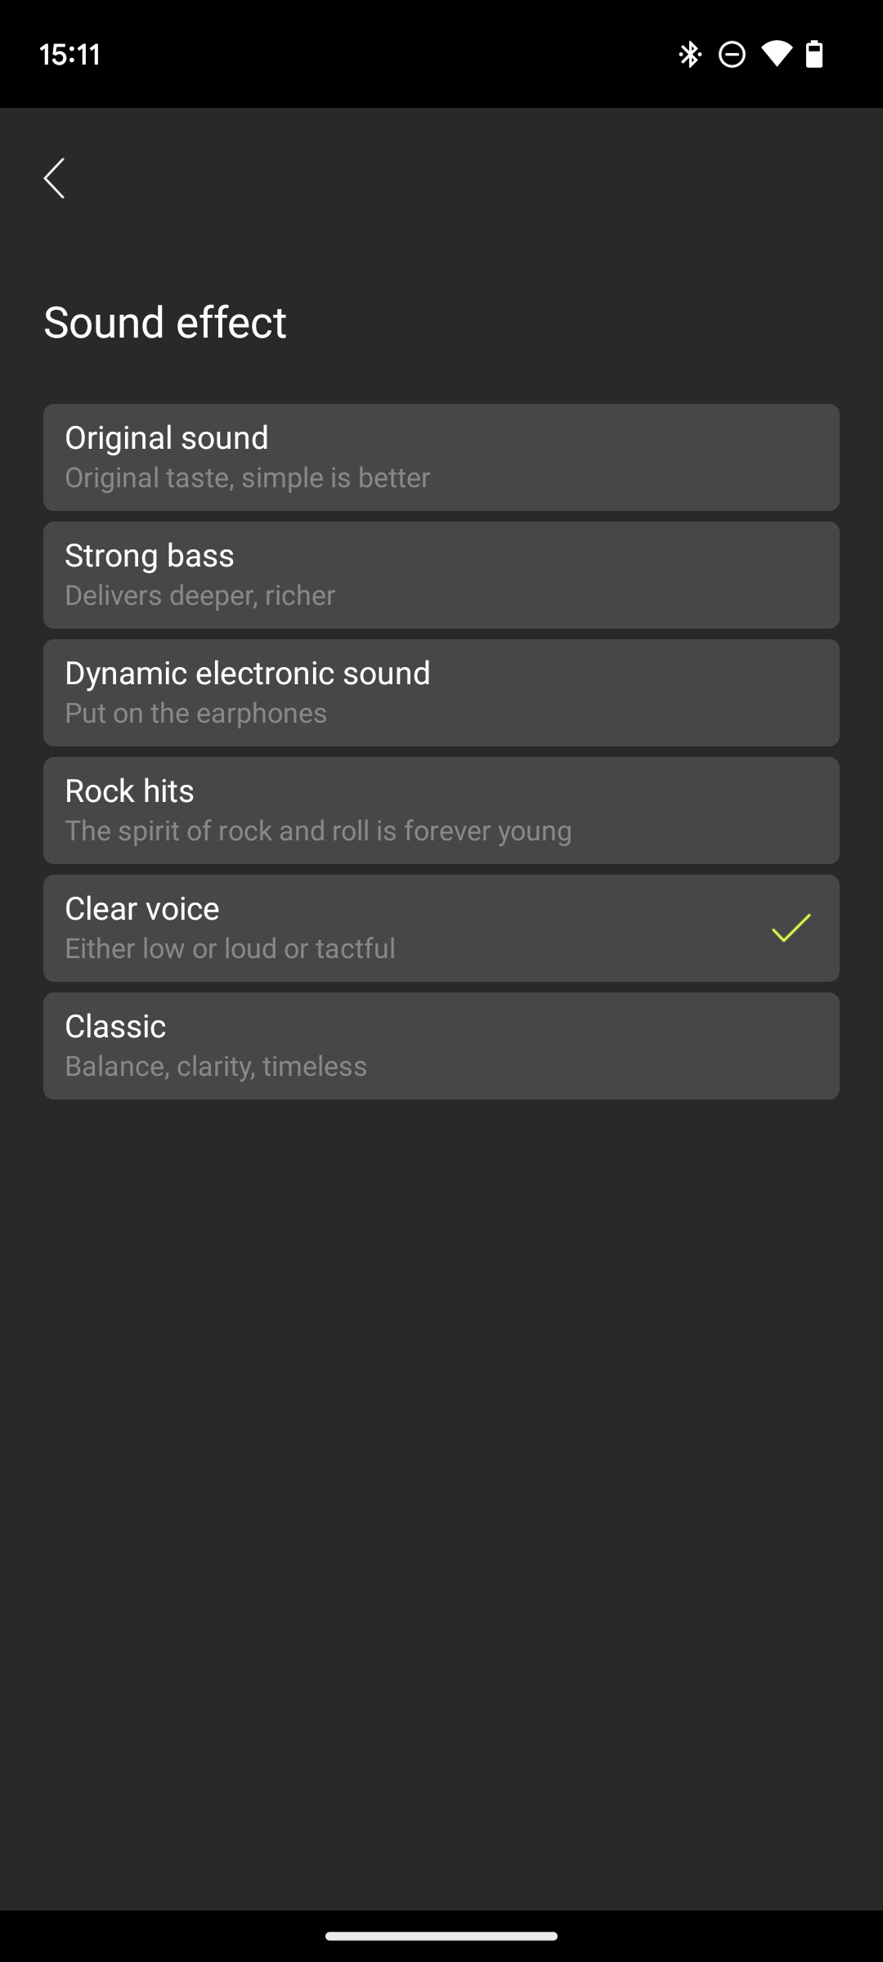Tap the Do Not Disturb status icon
883x1962 pixels.
732,55
